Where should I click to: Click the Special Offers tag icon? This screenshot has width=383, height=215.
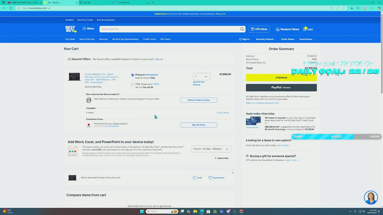point(69,59)
